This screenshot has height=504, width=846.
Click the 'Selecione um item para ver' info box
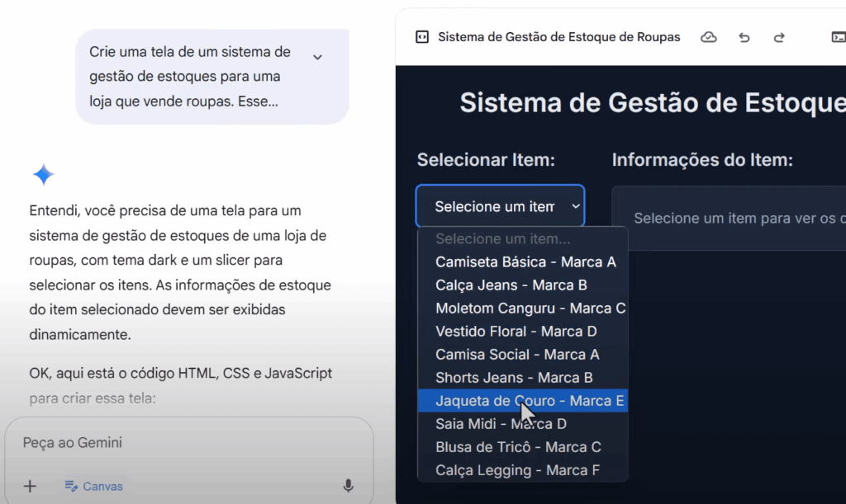point(729,218)
